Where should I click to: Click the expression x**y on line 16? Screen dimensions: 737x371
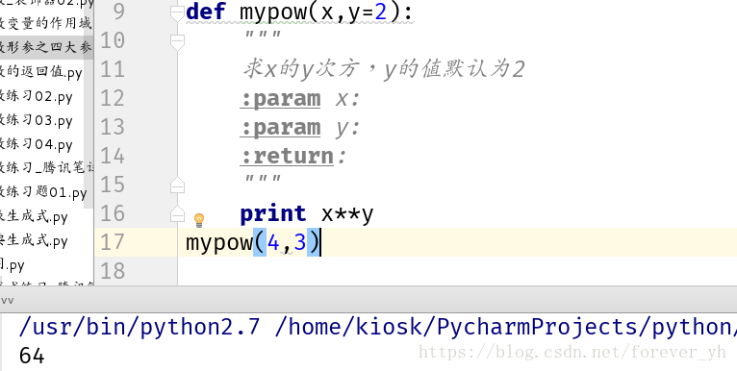coord(348,214)
